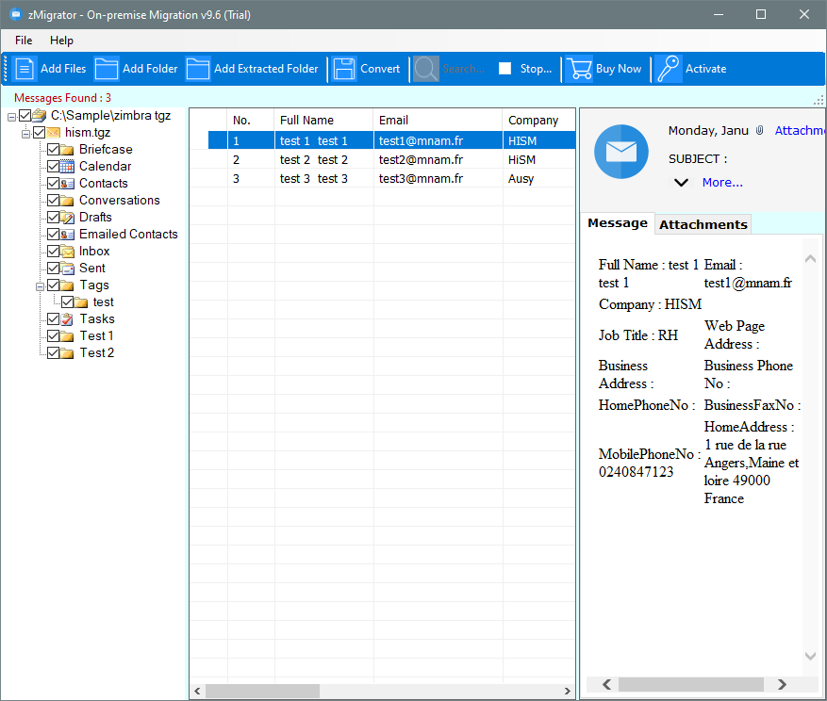Image resolution: width=827 pixels, height=701 pixels.
Task: Click the Stop... button label
Action: click(536, 69)
